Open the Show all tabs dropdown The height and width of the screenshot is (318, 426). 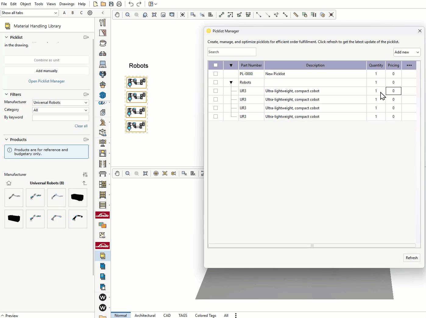pyautogui.click(x=29, y=13)
